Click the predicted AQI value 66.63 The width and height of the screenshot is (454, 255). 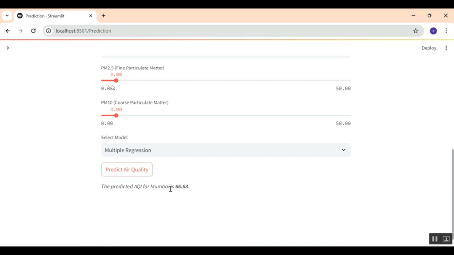pos(182,186)
